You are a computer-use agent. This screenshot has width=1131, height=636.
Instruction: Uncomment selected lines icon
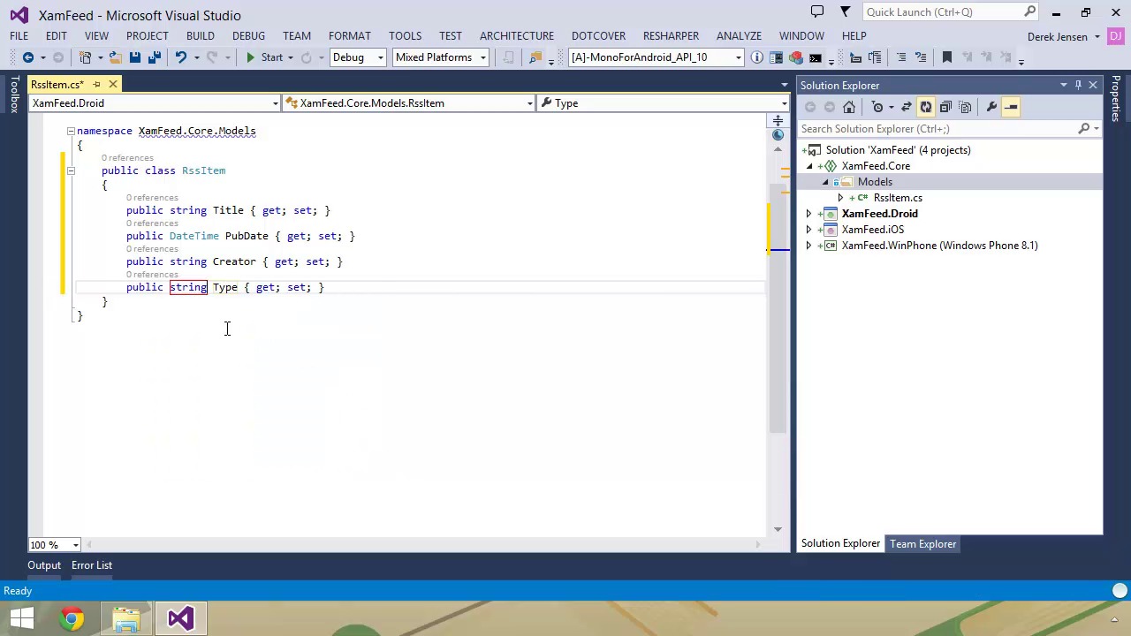(921, 57)
